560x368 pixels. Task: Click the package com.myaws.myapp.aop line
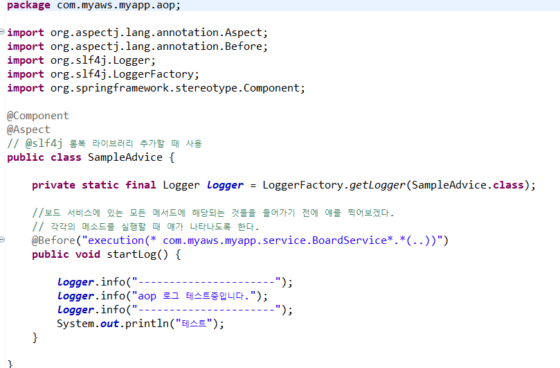click(x=93, y=6)
